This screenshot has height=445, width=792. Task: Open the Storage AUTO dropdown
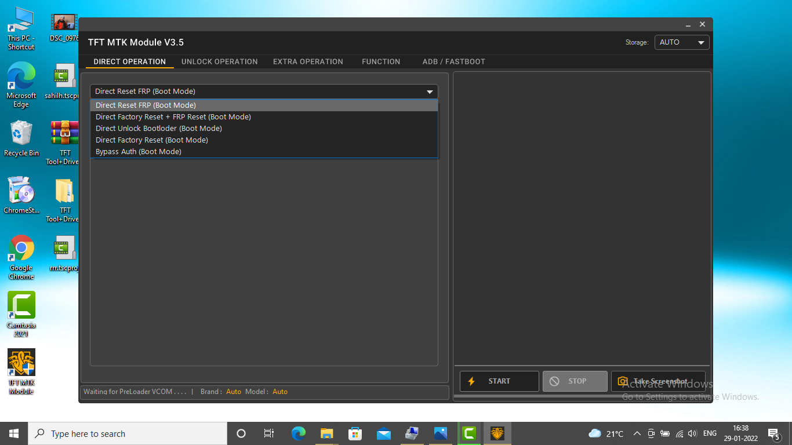click(682, 42)
